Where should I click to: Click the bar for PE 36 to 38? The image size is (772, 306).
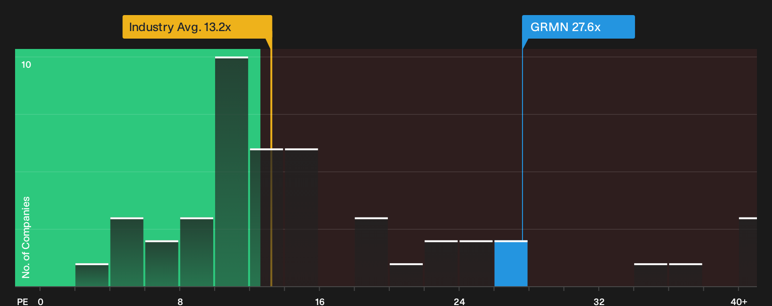pyautogui.click(x=685, y=275)
